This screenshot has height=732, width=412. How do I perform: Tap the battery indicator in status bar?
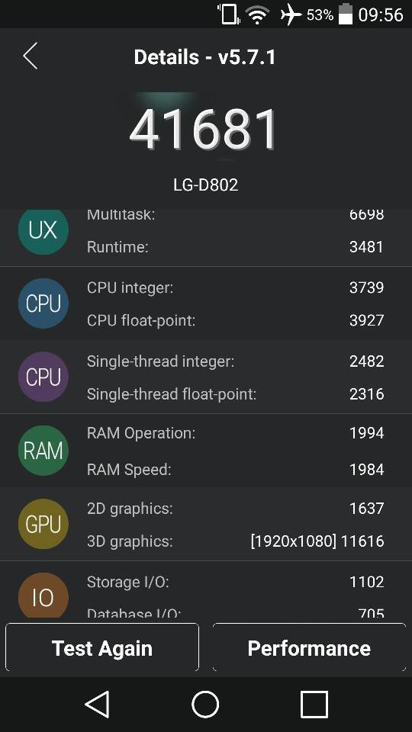(345, 14)
